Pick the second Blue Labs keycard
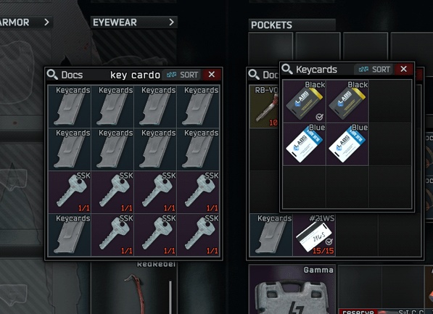The height and width of the screenshot is (314, 433). (347, 144)
